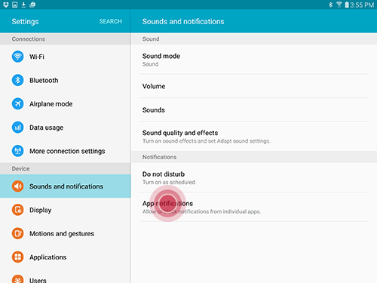
Task: Open Sound quality and effects
Action: [x=254, y=137]
